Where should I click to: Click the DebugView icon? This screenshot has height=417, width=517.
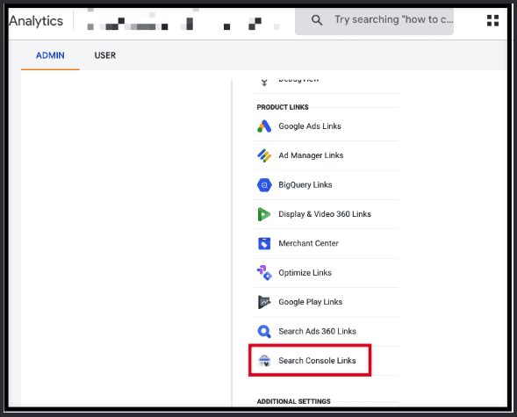264,83
